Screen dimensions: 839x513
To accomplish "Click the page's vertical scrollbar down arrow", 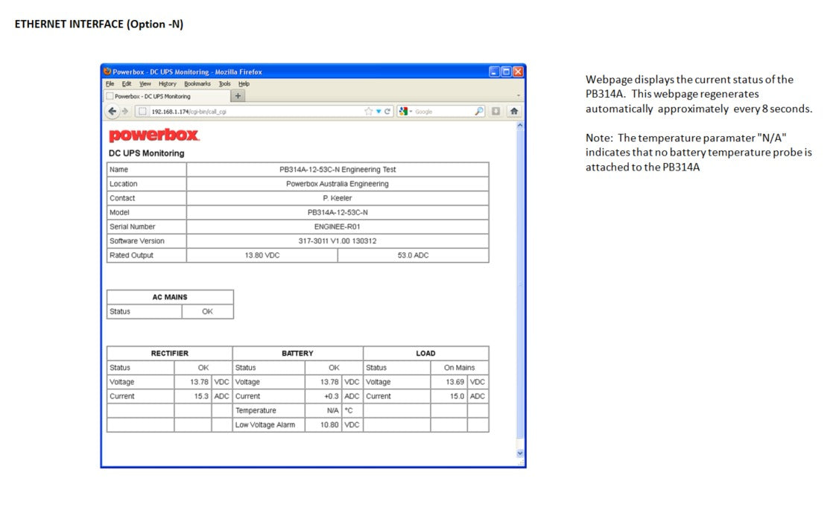I will 519,453.
